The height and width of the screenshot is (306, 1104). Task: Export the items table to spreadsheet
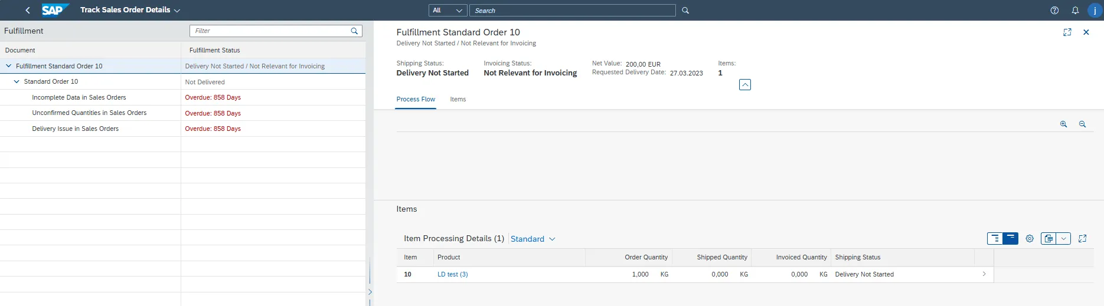pos(1049,239)
